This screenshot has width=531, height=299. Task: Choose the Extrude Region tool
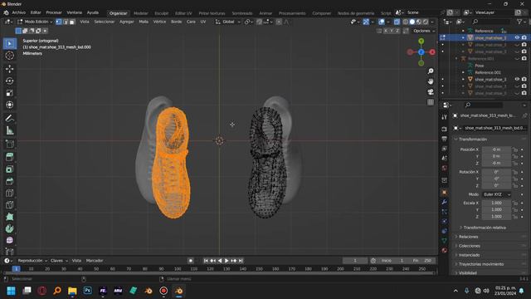pos(9,157)
